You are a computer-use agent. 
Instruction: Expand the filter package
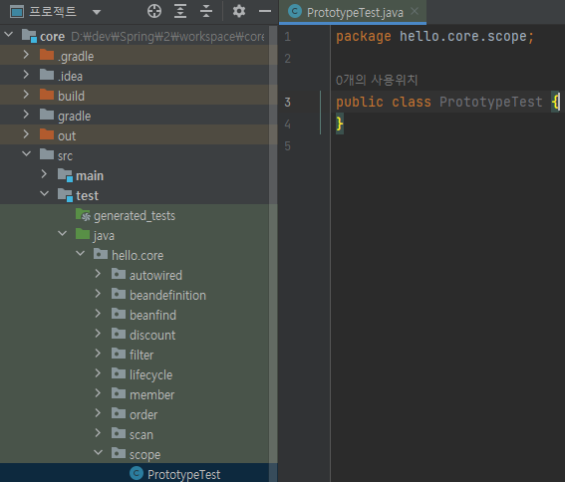[x=98, y=354]
